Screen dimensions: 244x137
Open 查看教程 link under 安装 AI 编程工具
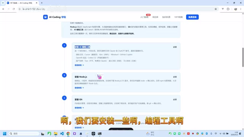point(79,65)
